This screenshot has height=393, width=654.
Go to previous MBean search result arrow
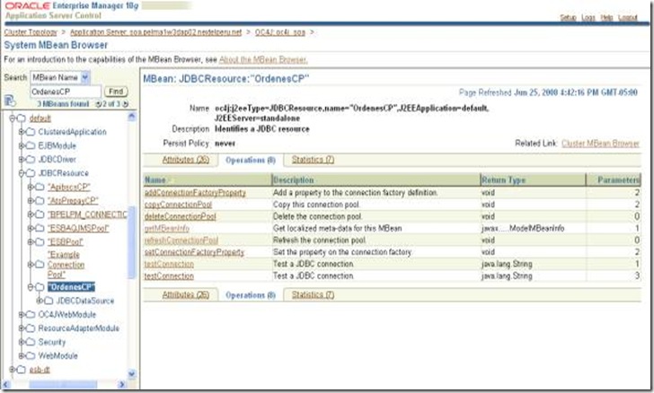click(x=99, y=104)
